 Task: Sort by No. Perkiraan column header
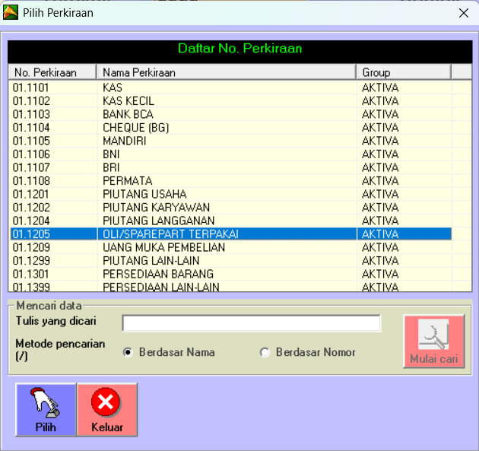[x=52, y=72]
